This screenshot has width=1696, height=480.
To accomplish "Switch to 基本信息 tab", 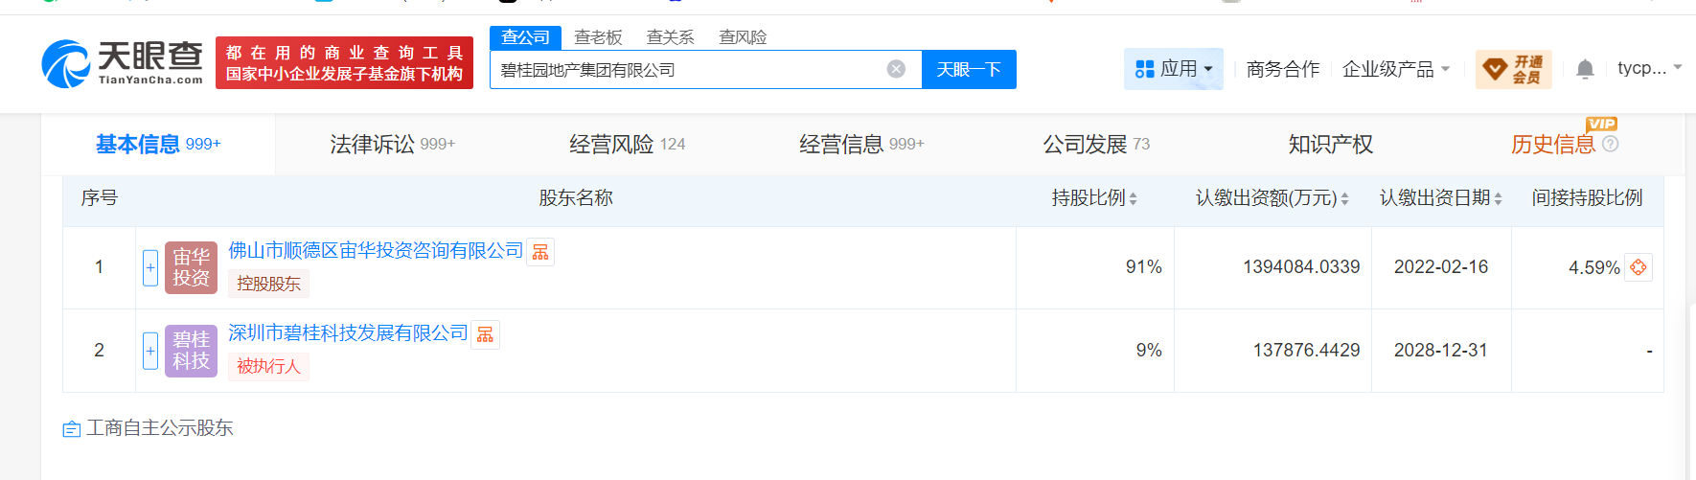I will click(x=158, y=144).
